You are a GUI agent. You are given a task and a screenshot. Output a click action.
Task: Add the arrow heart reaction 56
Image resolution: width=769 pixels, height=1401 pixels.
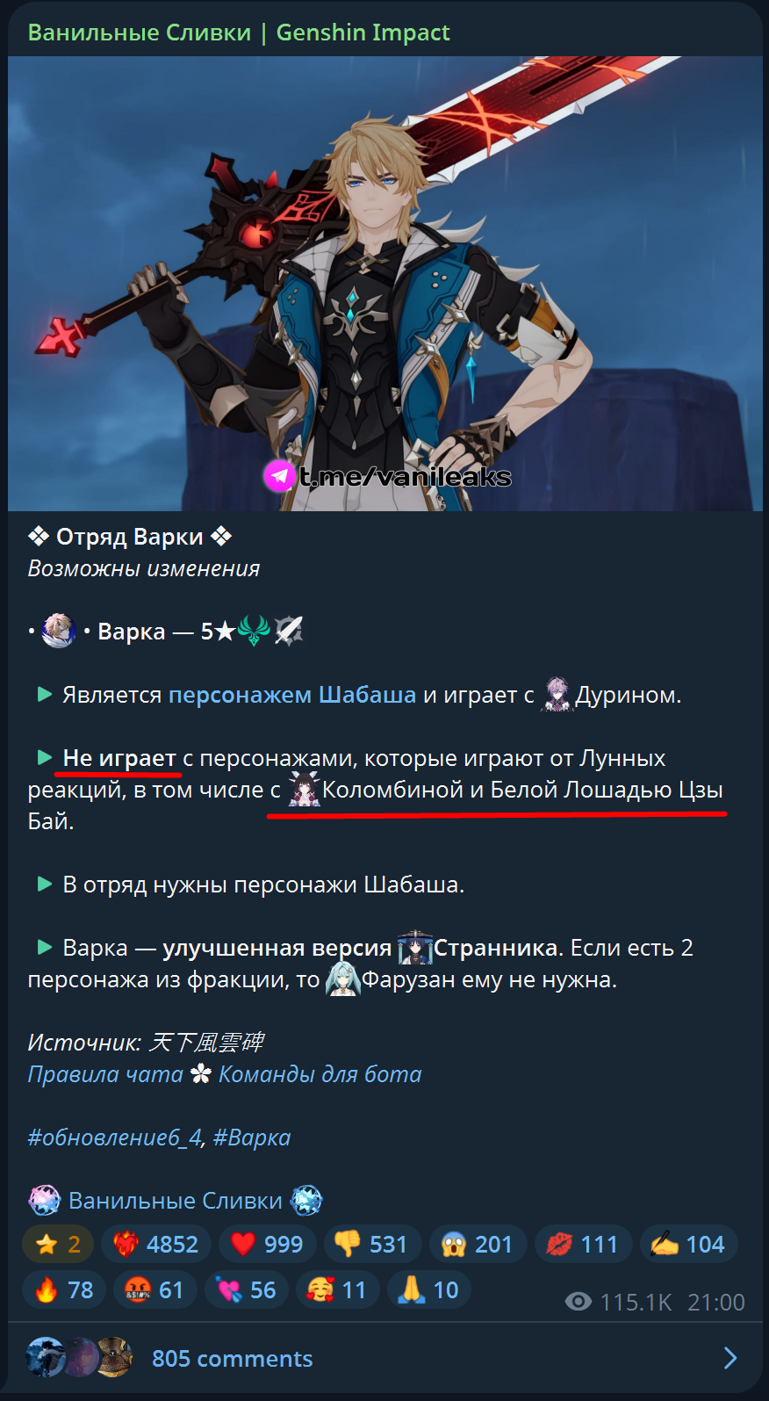coord(246,1289)
